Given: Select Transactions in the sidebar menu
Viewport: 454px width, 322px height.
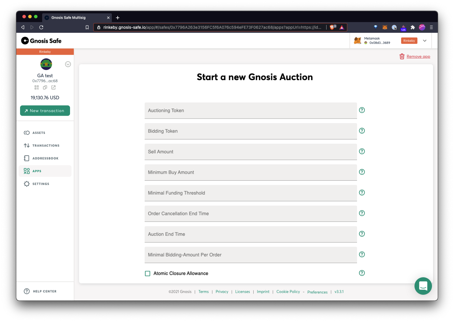Looking at the screenshot, I should point(27,145).
